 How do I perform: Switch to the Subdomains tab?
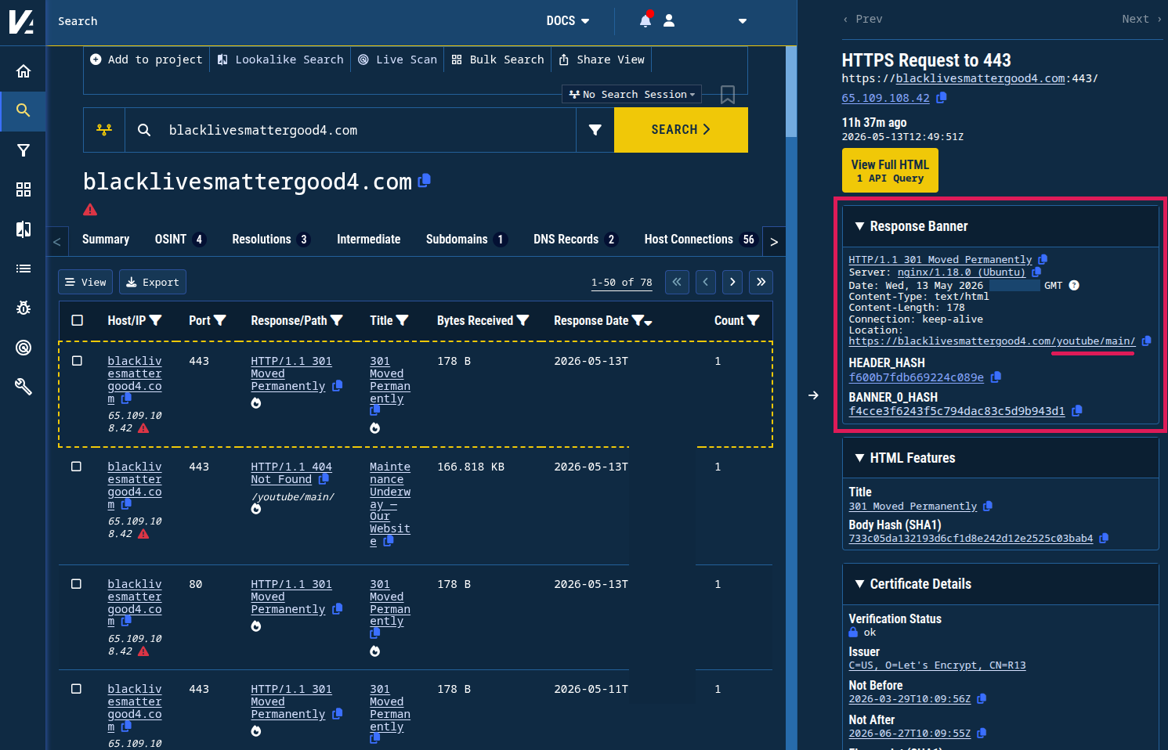click(466, 240)
